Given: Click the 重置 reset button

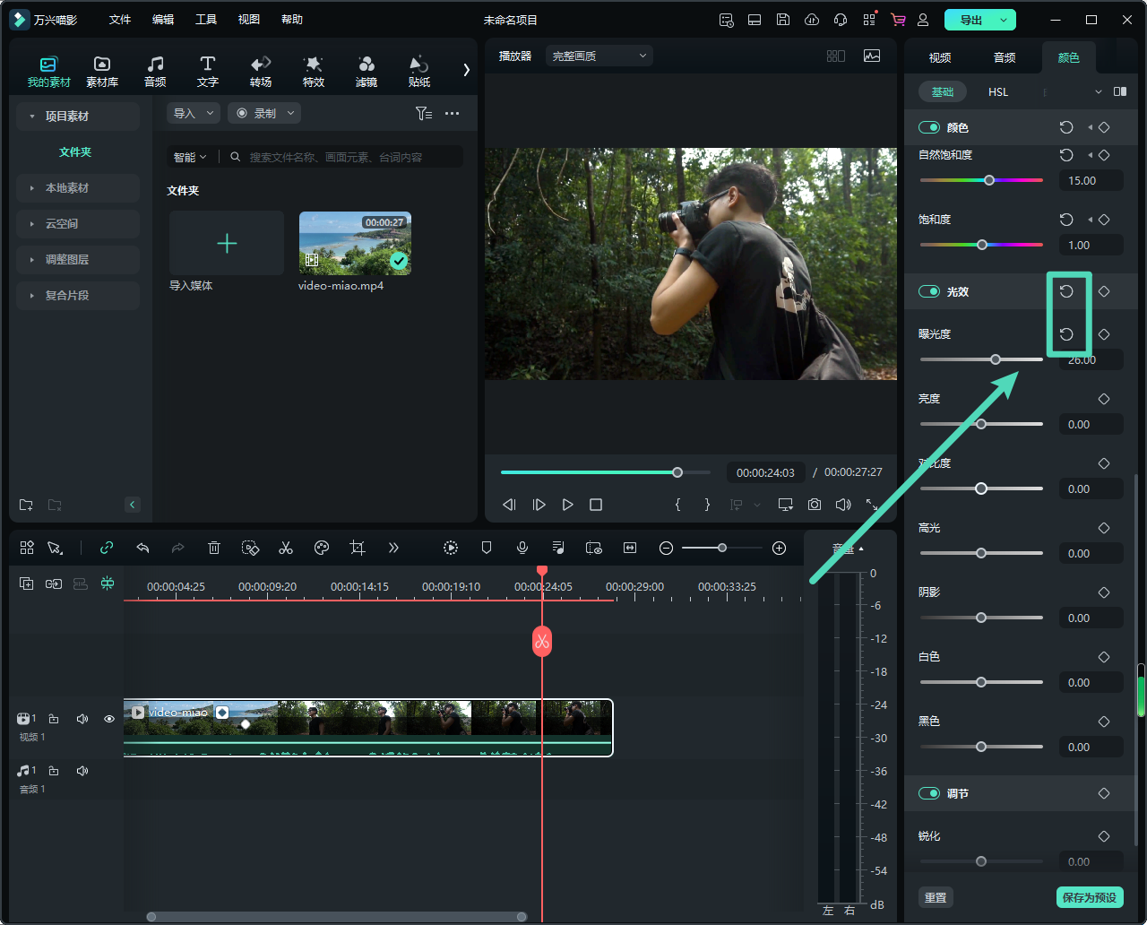Looking at the screenshot, I should click(x=936, y=897).
